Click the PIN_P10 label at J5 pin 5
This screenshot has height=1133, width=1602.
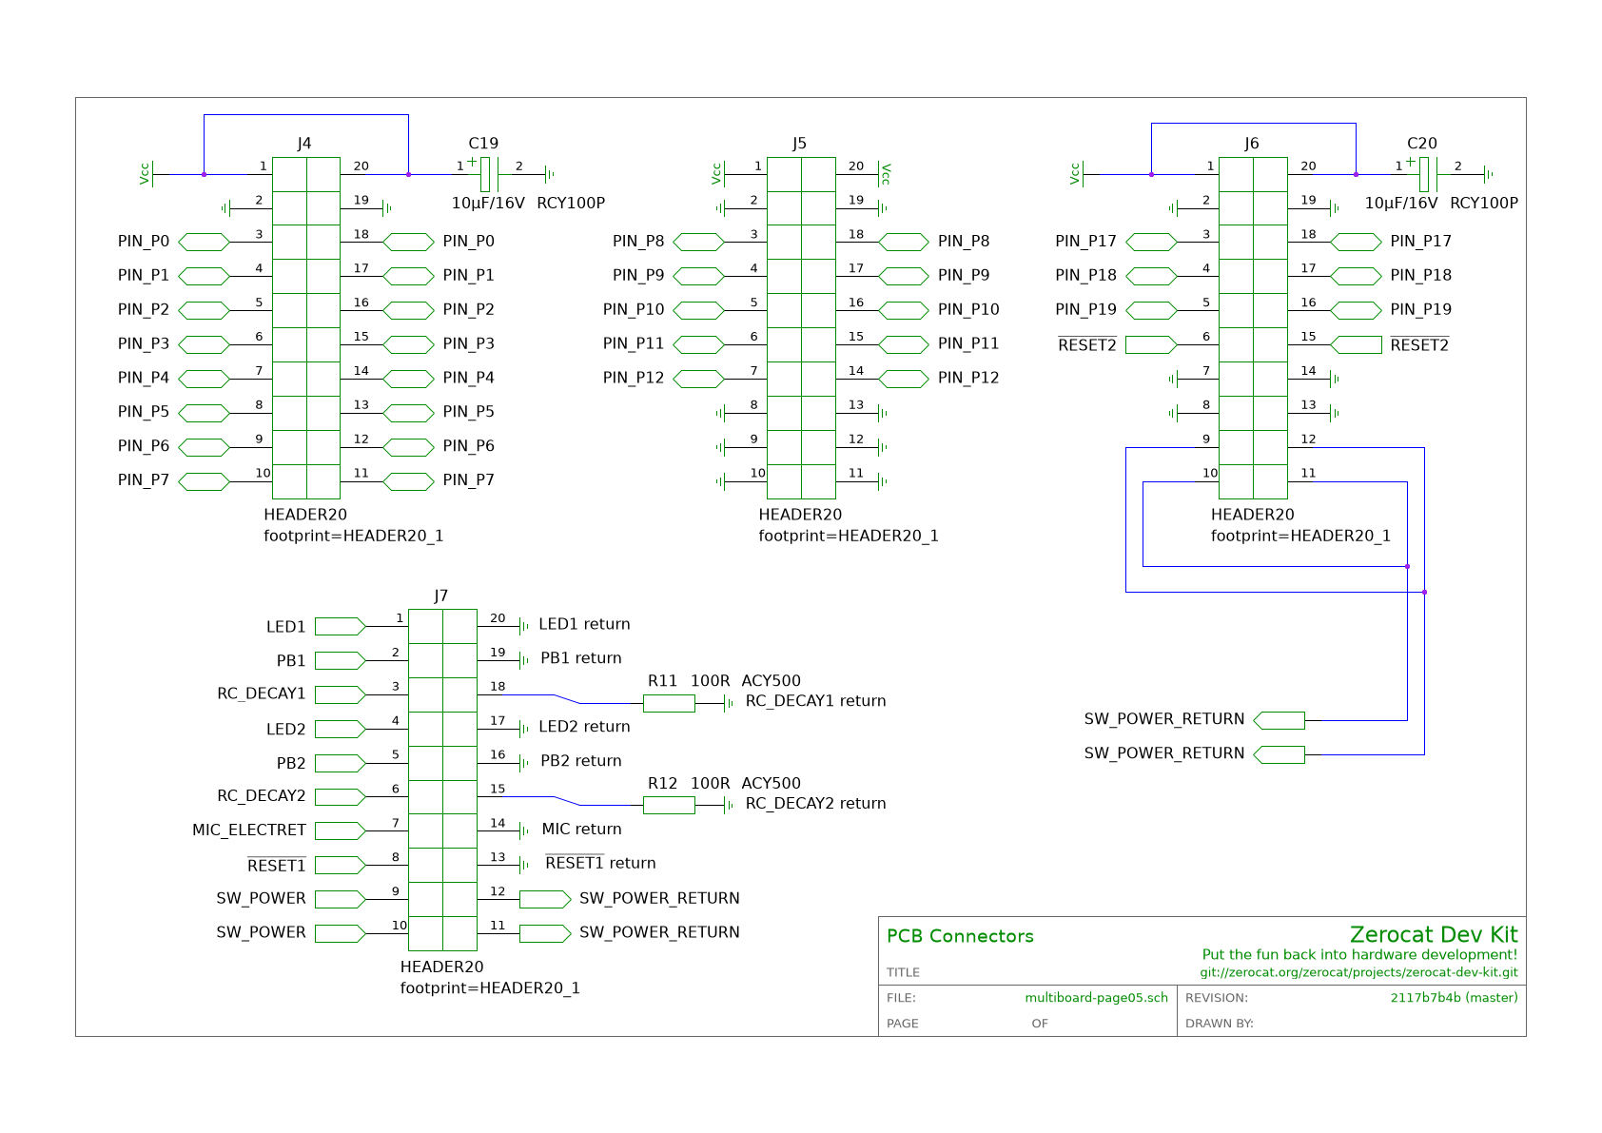coord(634,310)
